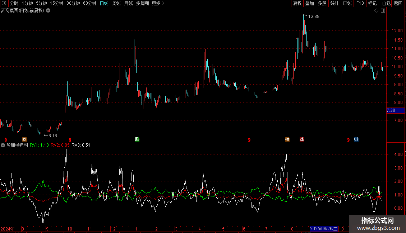
Task: Click the window split icon beside the diamond
Action: point(383,11)
